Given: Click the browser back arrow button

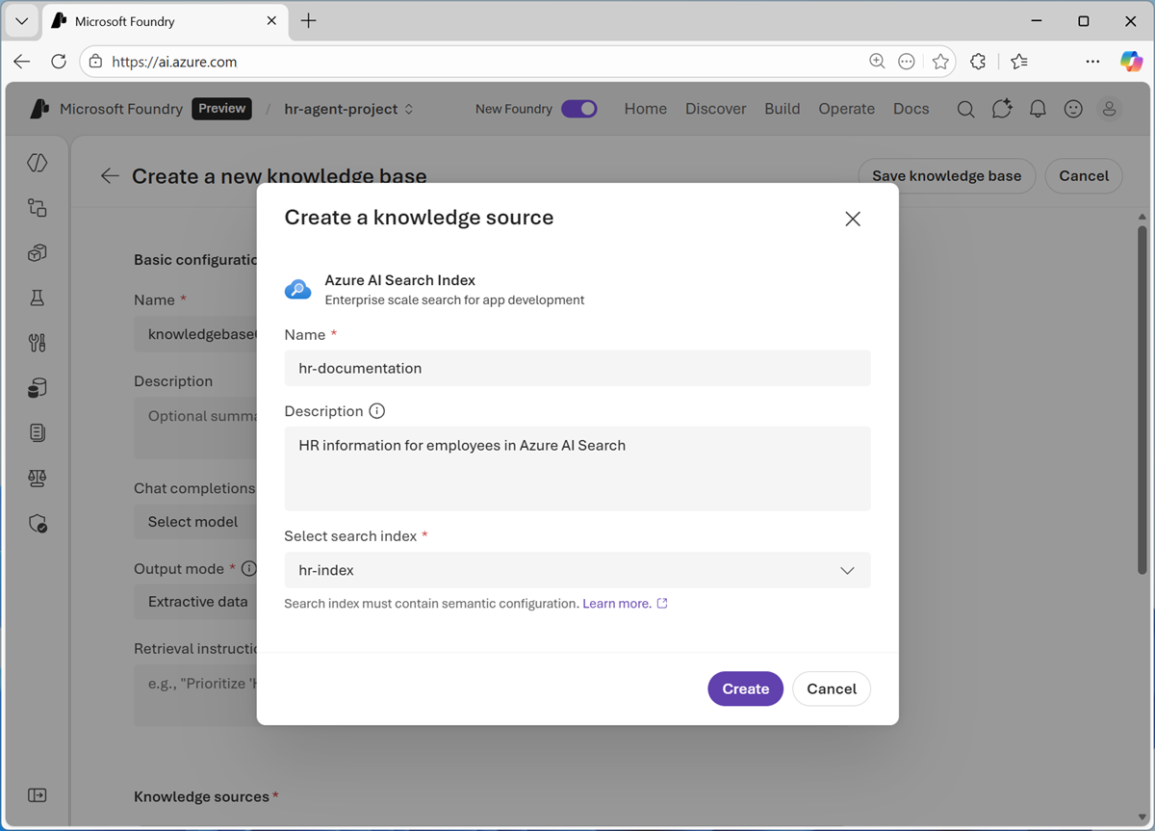Looking at the screenshot, I should [x=22, y=62].
